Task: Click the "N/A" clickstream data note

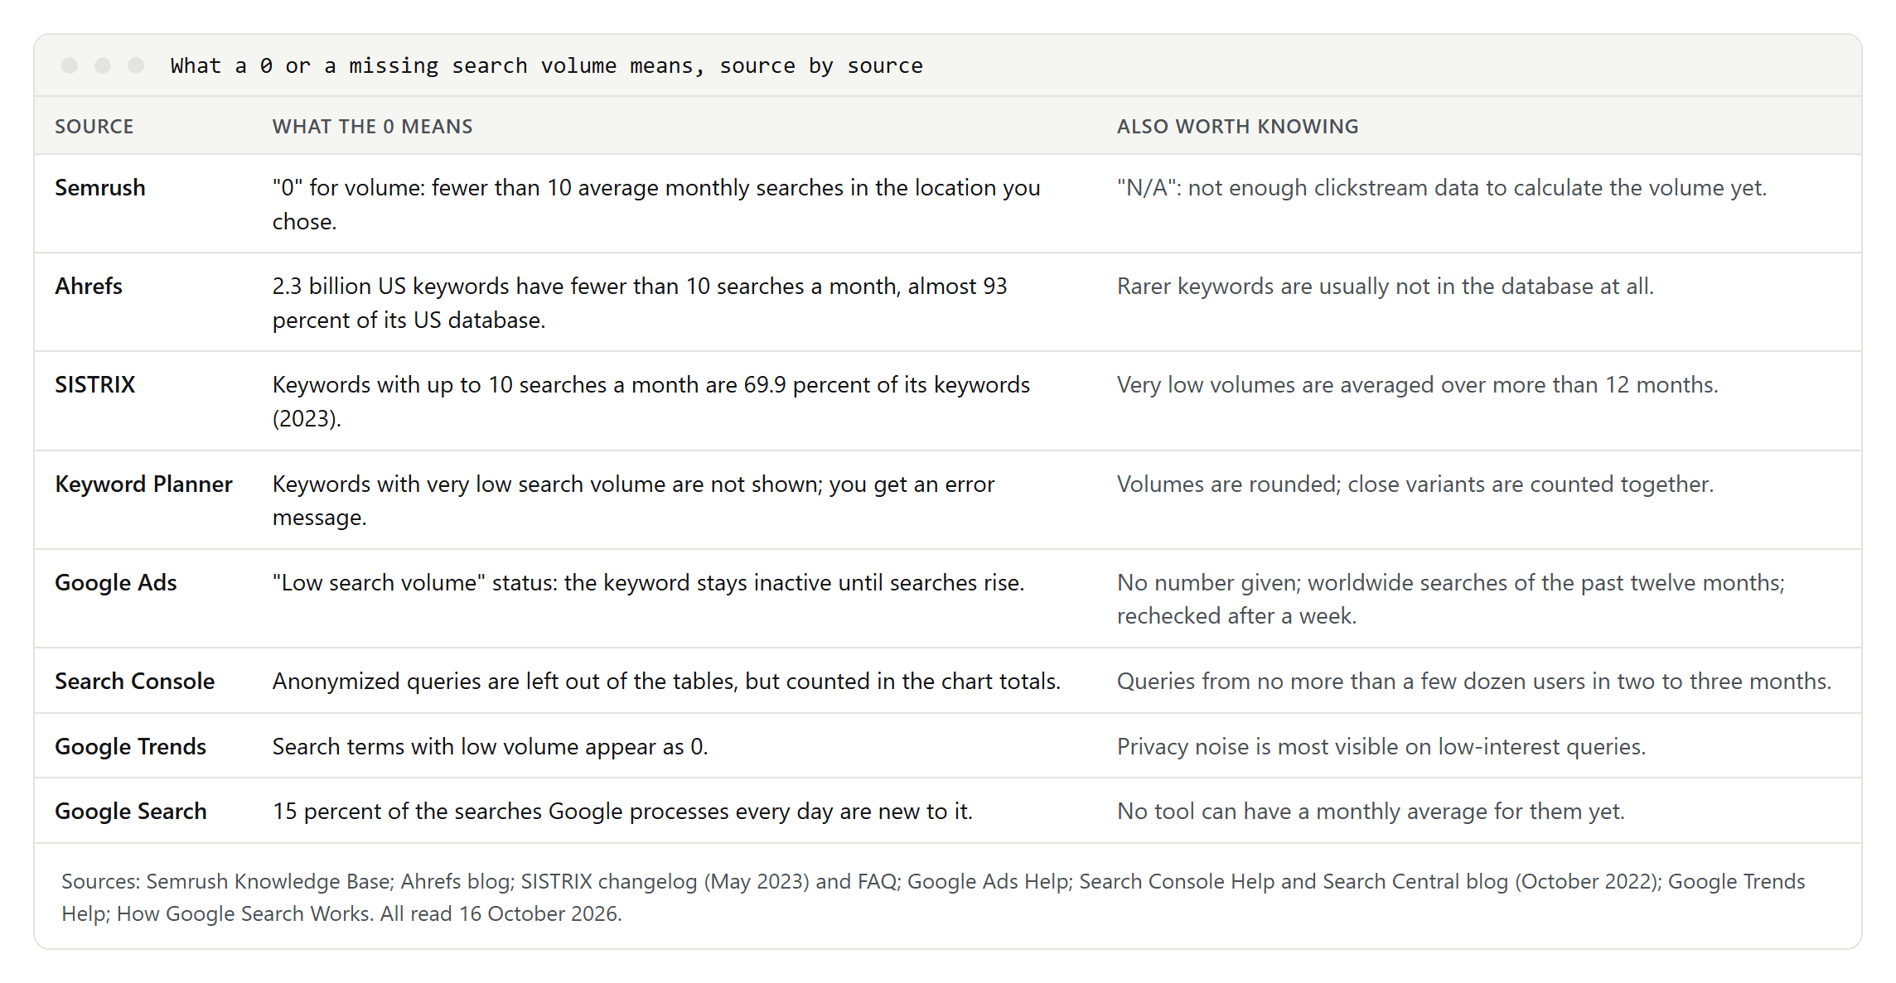Action: click(x=1442, y=188)
